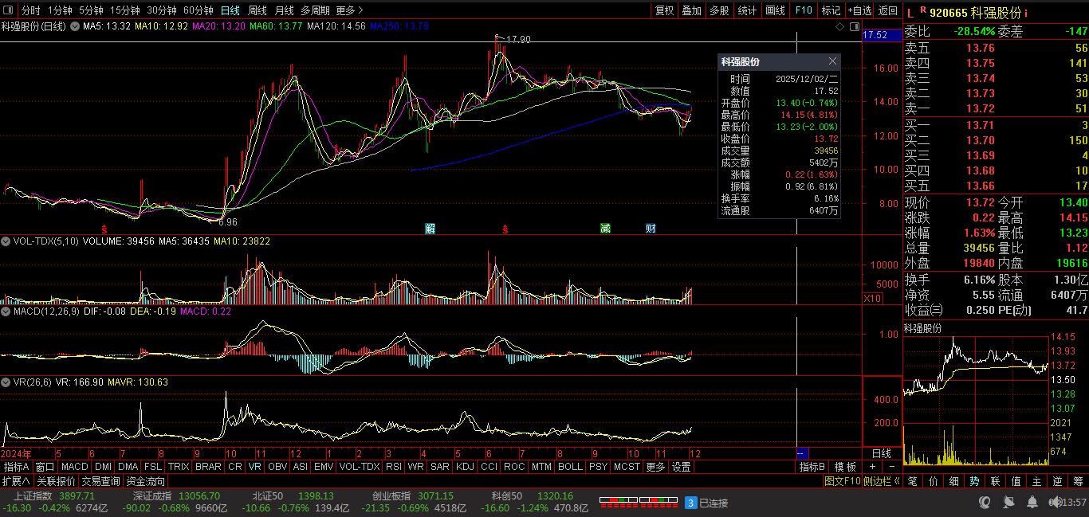The width and height of the screenshot is (1089, 517).
Task: Expand the main chart indicator dropdown arrow
Action: 75,26
